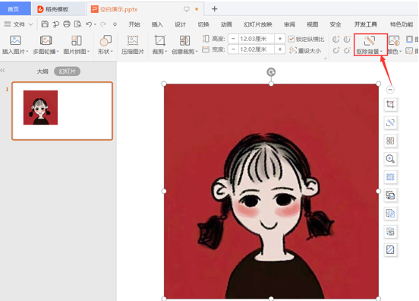Click the save icon in the quick access toolbar
Image resolution: width=419 pixels, height=301 pixels.
click(45, 24)
